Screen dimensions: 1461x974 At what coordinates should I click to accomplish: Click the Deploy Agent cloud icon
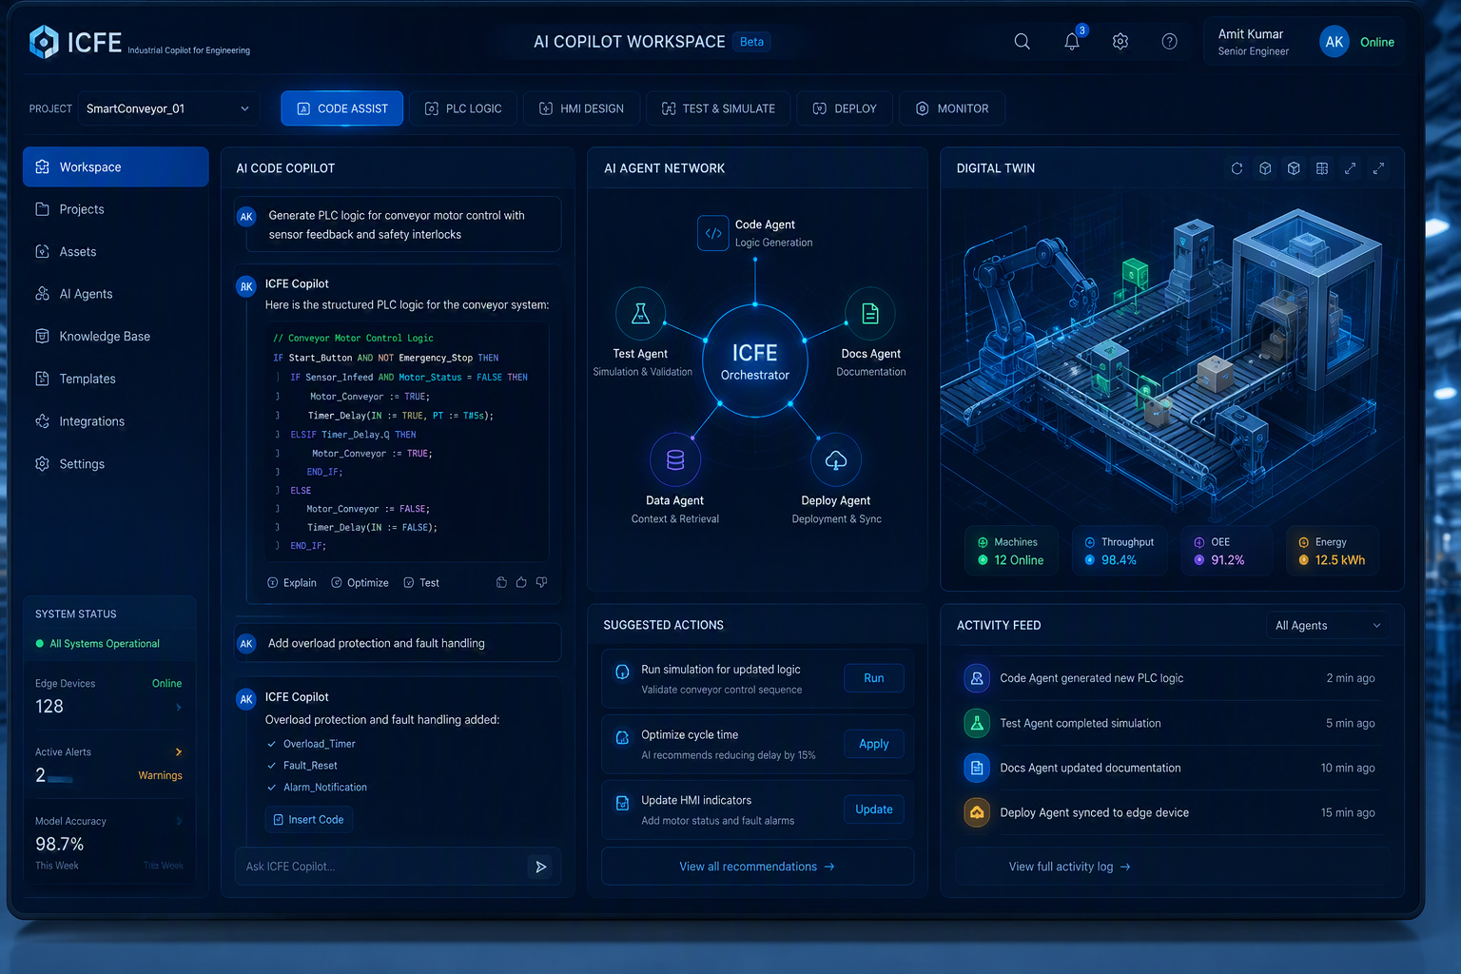click(x=836, y=460)
